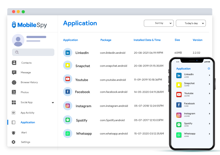
Task: Click info icon on phone screen
Action: [209, 69]
